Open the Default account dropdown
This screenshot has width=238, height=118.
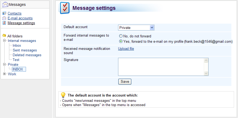tap(136, 28)
